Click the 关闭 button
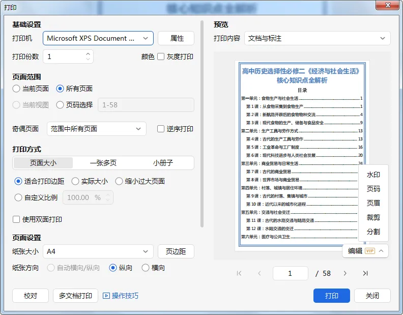The width and height of the screenshot is (403, 315). (x=372, y=296)
